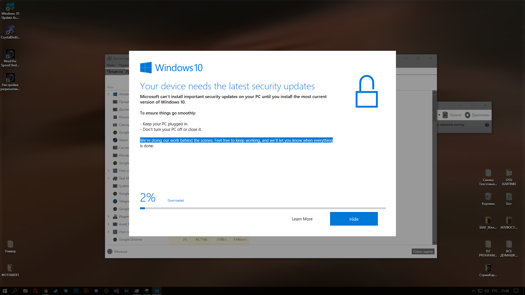Select the Discord process in Task Manager
The image size is (525, 295).
pos(121,117)
